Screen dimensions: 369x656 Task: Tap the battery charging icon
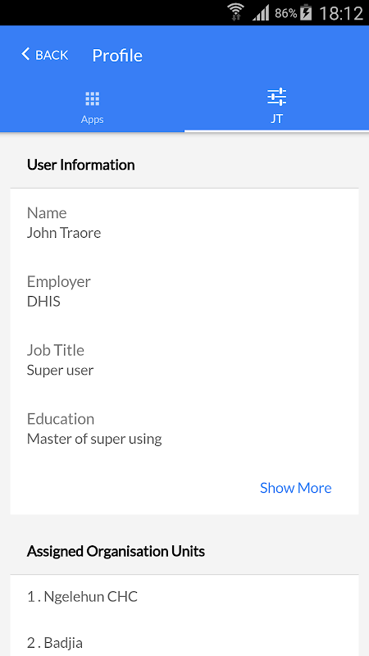[307, 13]
